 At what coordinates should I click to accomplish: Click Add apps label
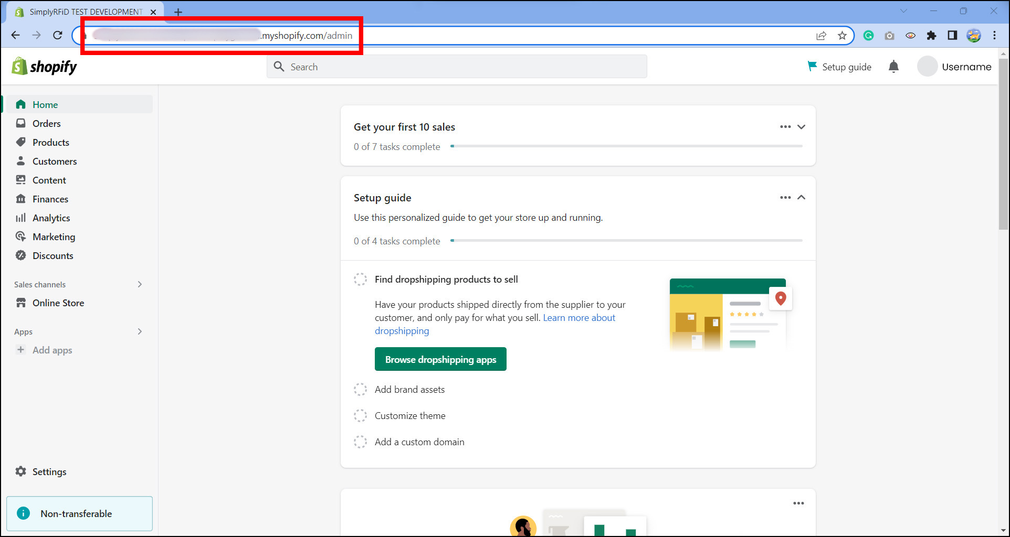click(x=52, y=350)
